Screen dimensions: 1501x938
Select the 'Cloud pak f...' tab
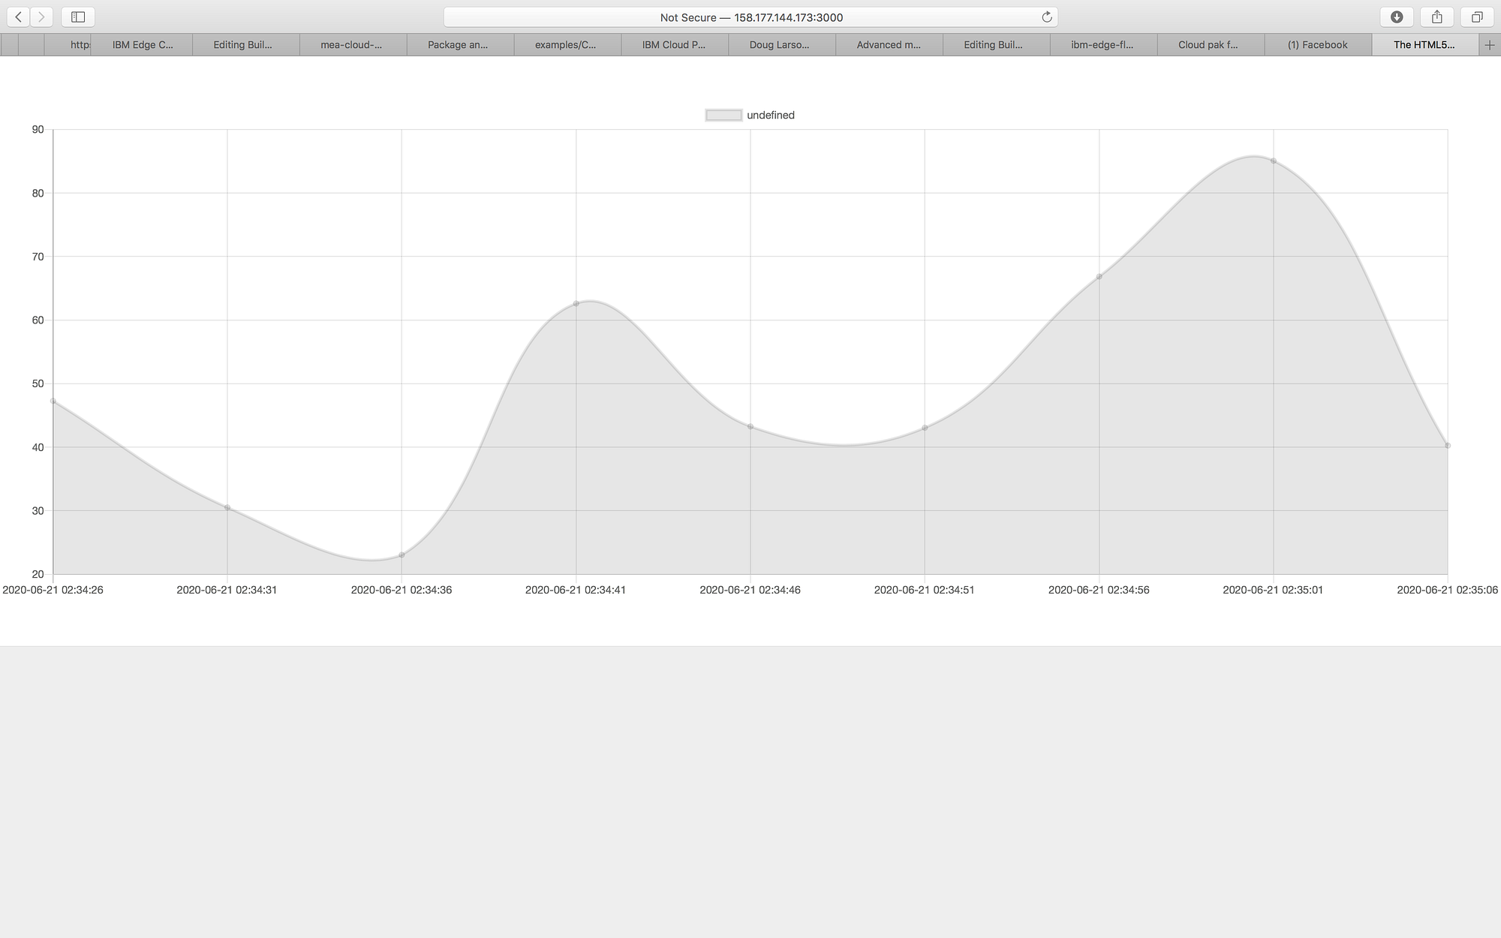(1209, 44)
